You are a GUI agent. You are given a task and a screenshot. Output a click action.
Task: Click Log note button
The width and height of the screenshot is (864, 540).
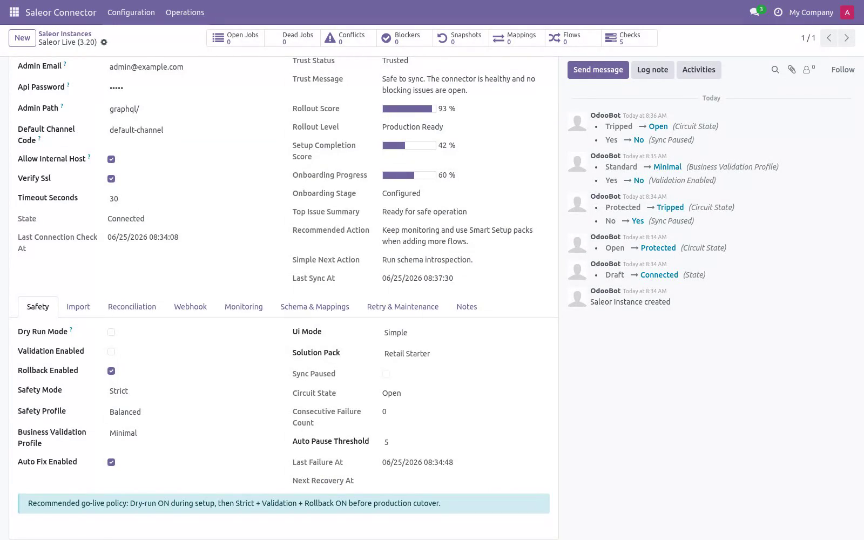(x=652, y=70)
